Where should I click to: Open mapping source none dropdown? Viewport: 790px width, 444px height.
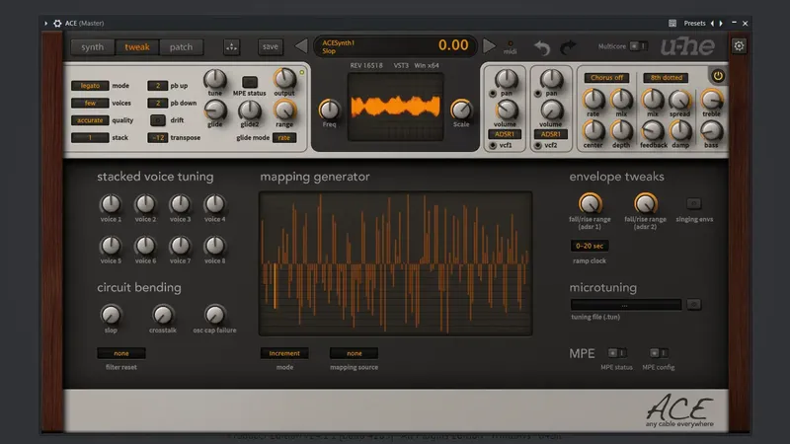(354, 353)
